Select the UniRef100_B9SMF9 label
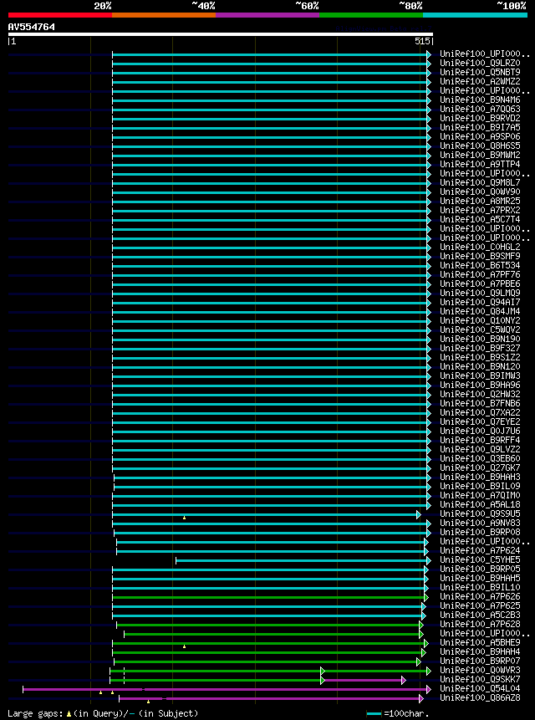535x720 pixels. (x=480, y=256)
